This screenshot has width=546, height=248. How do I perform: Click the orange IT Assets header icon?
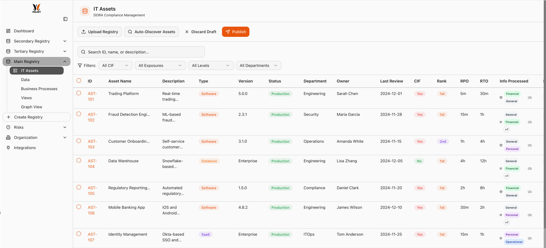point(85,11)
